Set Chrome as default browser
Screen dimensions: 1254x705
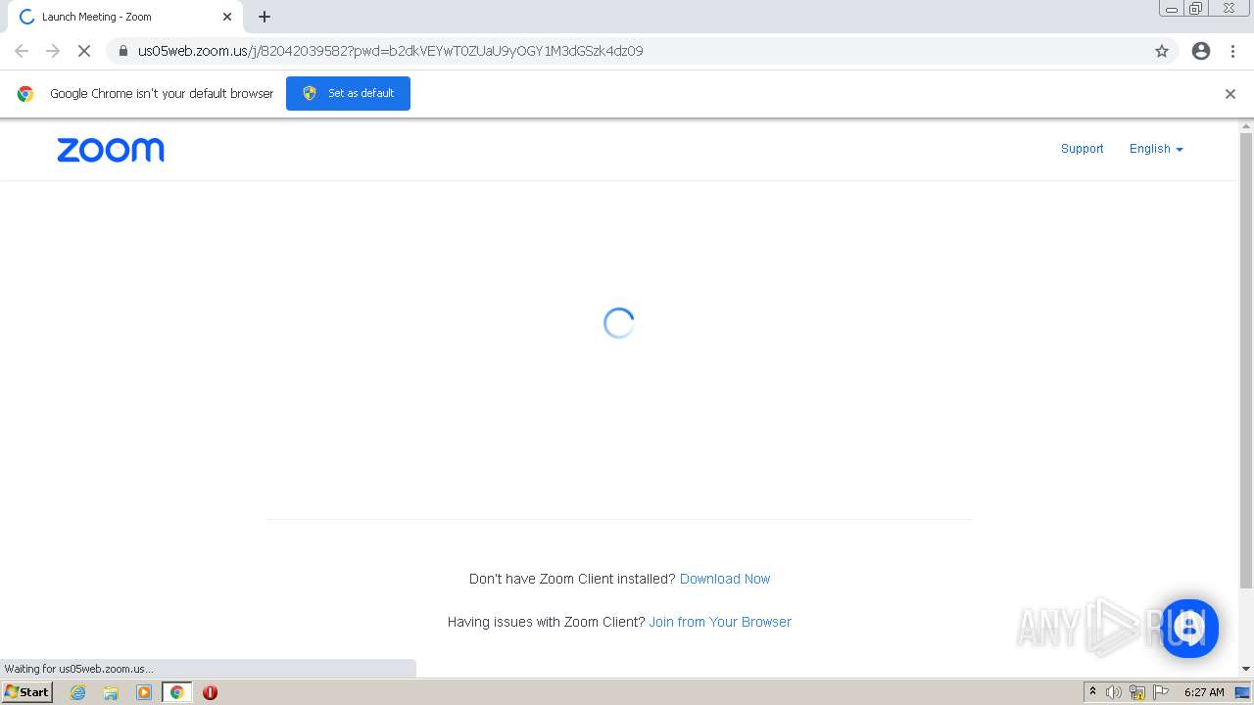click(x=348, y=93)
